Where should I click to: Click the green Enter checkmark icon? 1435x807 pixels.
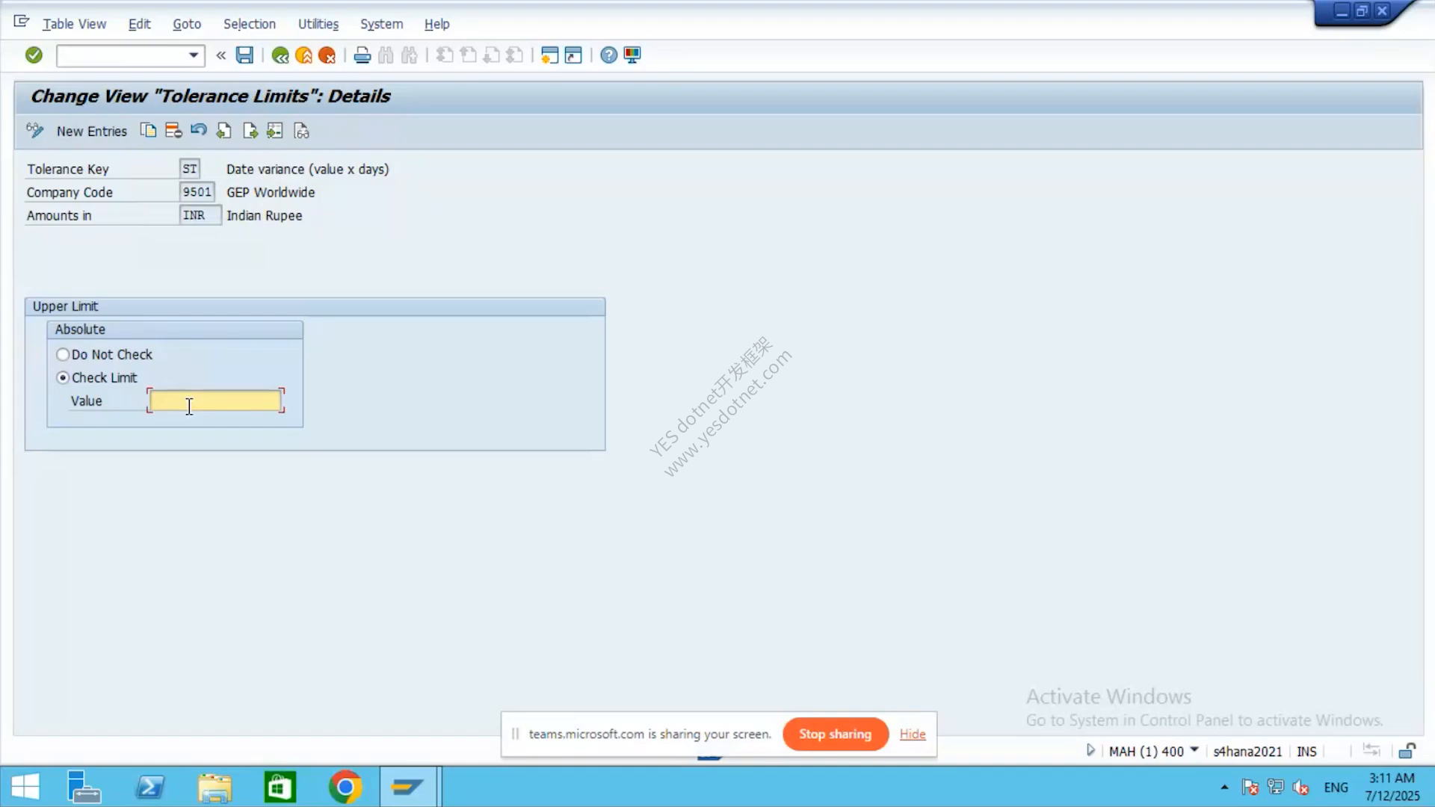pos(34,55)
